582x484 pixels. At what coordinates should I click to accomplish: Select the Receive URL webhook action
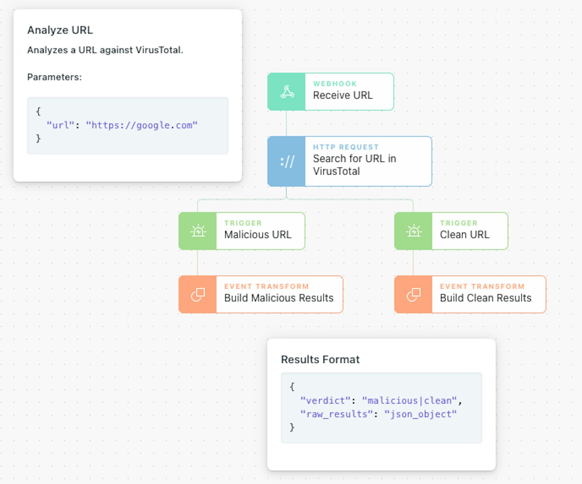(343, 95)
